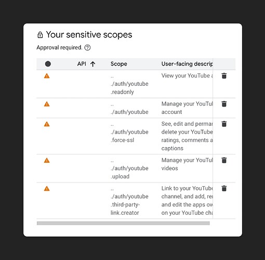Click warning icon on third-party-link.creator row
Screen dimensions: 265x260
[47, 189]
